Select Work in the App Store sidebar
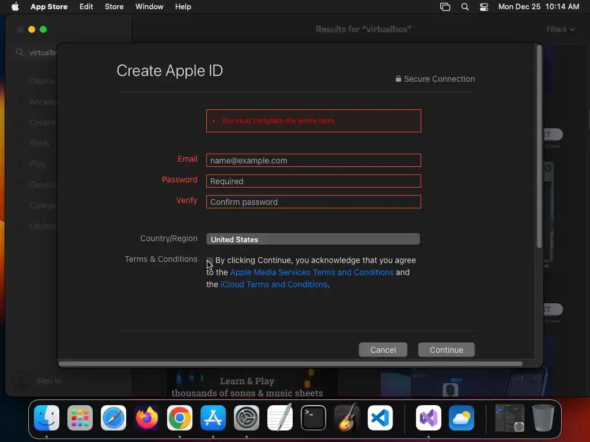This screenshot has height=442, width=590. point(40,143)
